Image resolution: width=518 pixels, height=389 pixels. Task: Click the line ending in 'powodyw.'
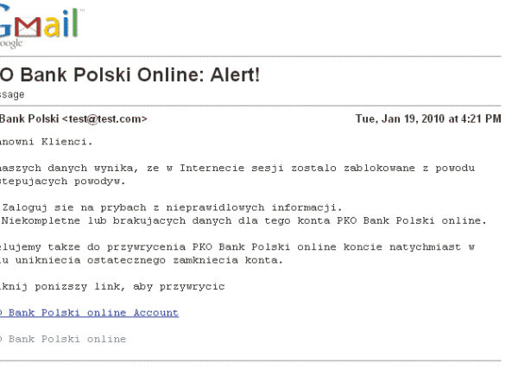63,182
